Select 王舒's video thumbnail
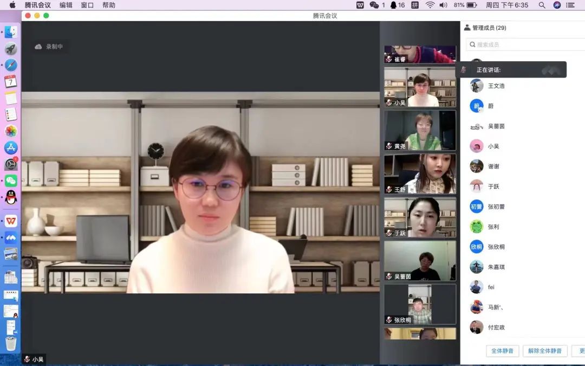The width and height of the screenshot is (585, 366). [420, 174]
